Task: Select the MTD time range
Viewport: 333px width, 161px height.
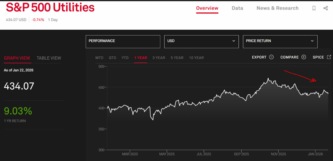Action: [x=99, y=58]
